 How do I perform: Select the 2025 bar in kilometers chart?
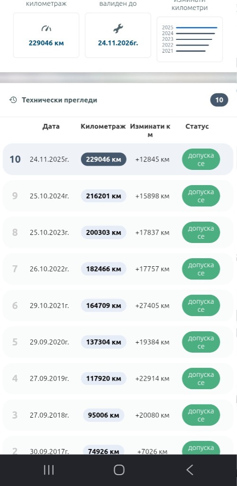pyautogui.click(x=196, y=28)
